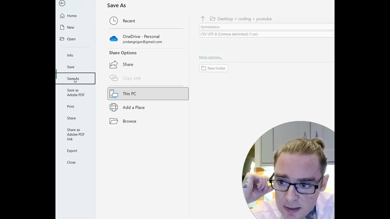Click the This PC computer icon

pyautogui.click(x=114, y=94)
